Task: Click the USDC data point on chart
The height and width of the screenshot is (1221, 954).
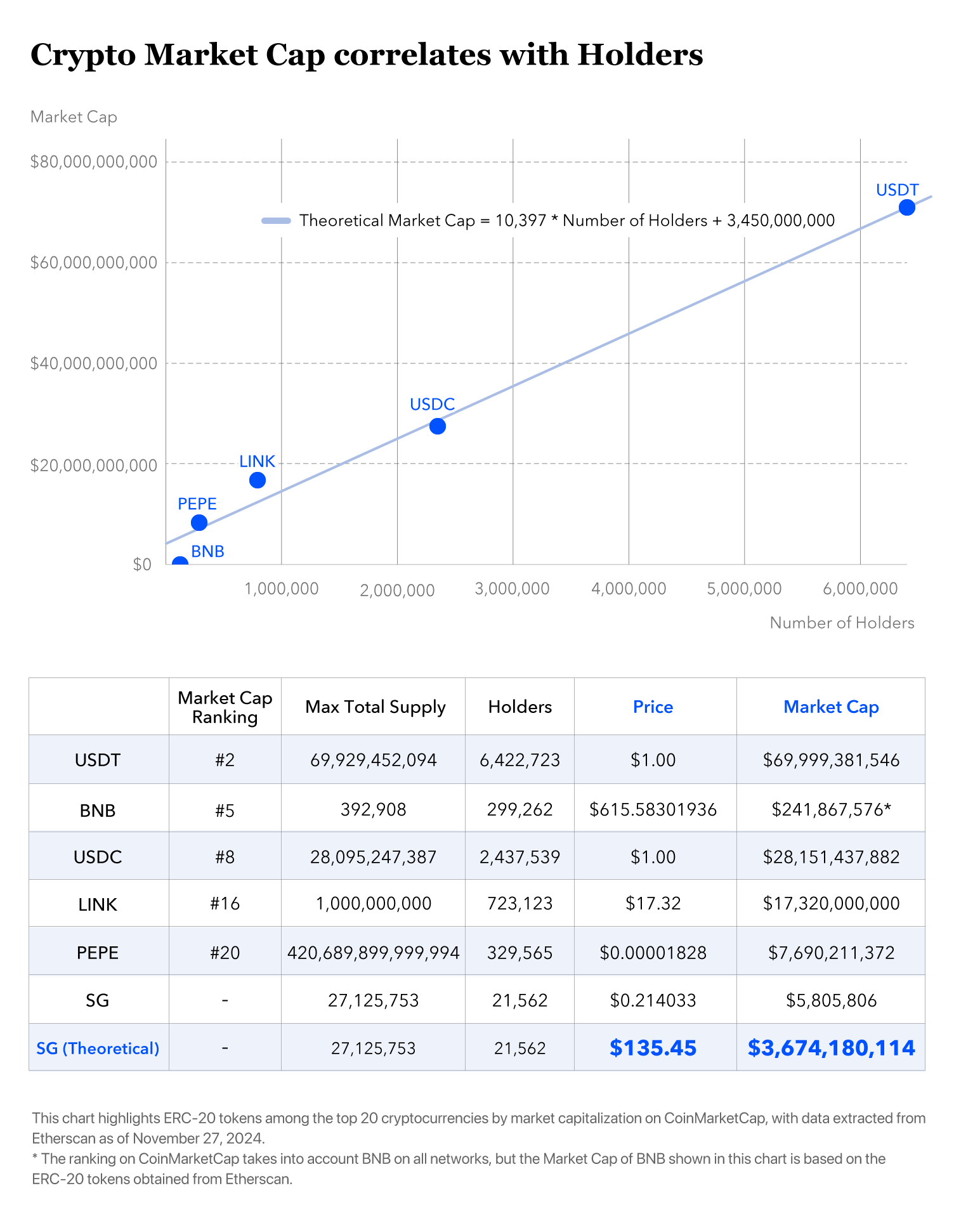Action: tap(437, 426)
